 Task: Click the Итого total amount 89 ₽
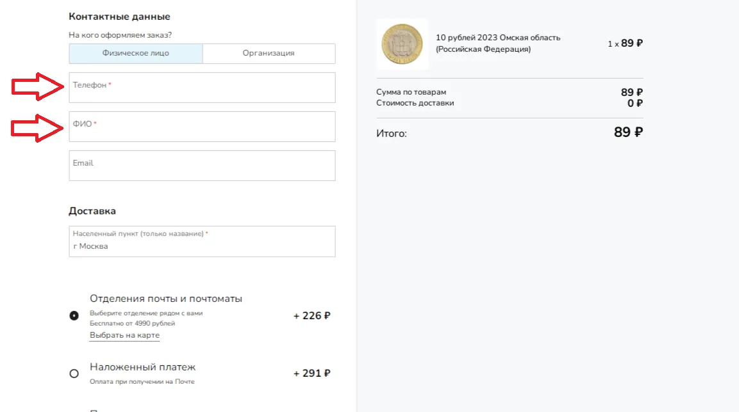pos(628,132)
